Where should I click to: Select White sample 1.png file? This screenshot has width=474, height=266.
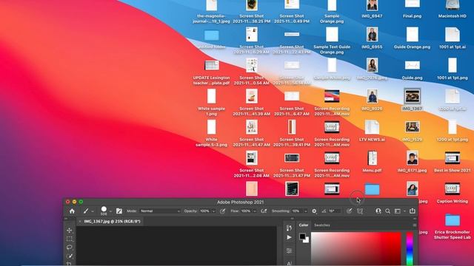click(x=211, y=102)
